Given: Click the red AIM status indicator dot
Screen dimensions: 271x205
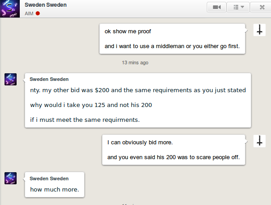Looking at the screenshot, I should point(38,13).
